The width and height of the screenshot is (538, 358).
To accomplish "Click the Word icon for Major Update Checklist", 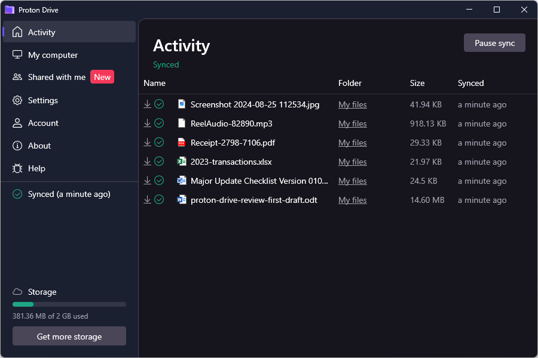I will coord(182,180).
